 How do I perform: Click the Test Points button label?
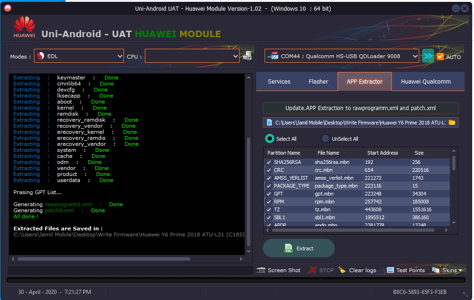tap(410, 270)
